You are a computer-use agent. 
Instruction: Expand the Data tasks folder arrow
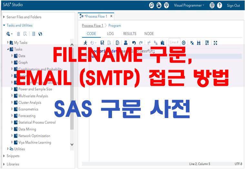[12, 55]
